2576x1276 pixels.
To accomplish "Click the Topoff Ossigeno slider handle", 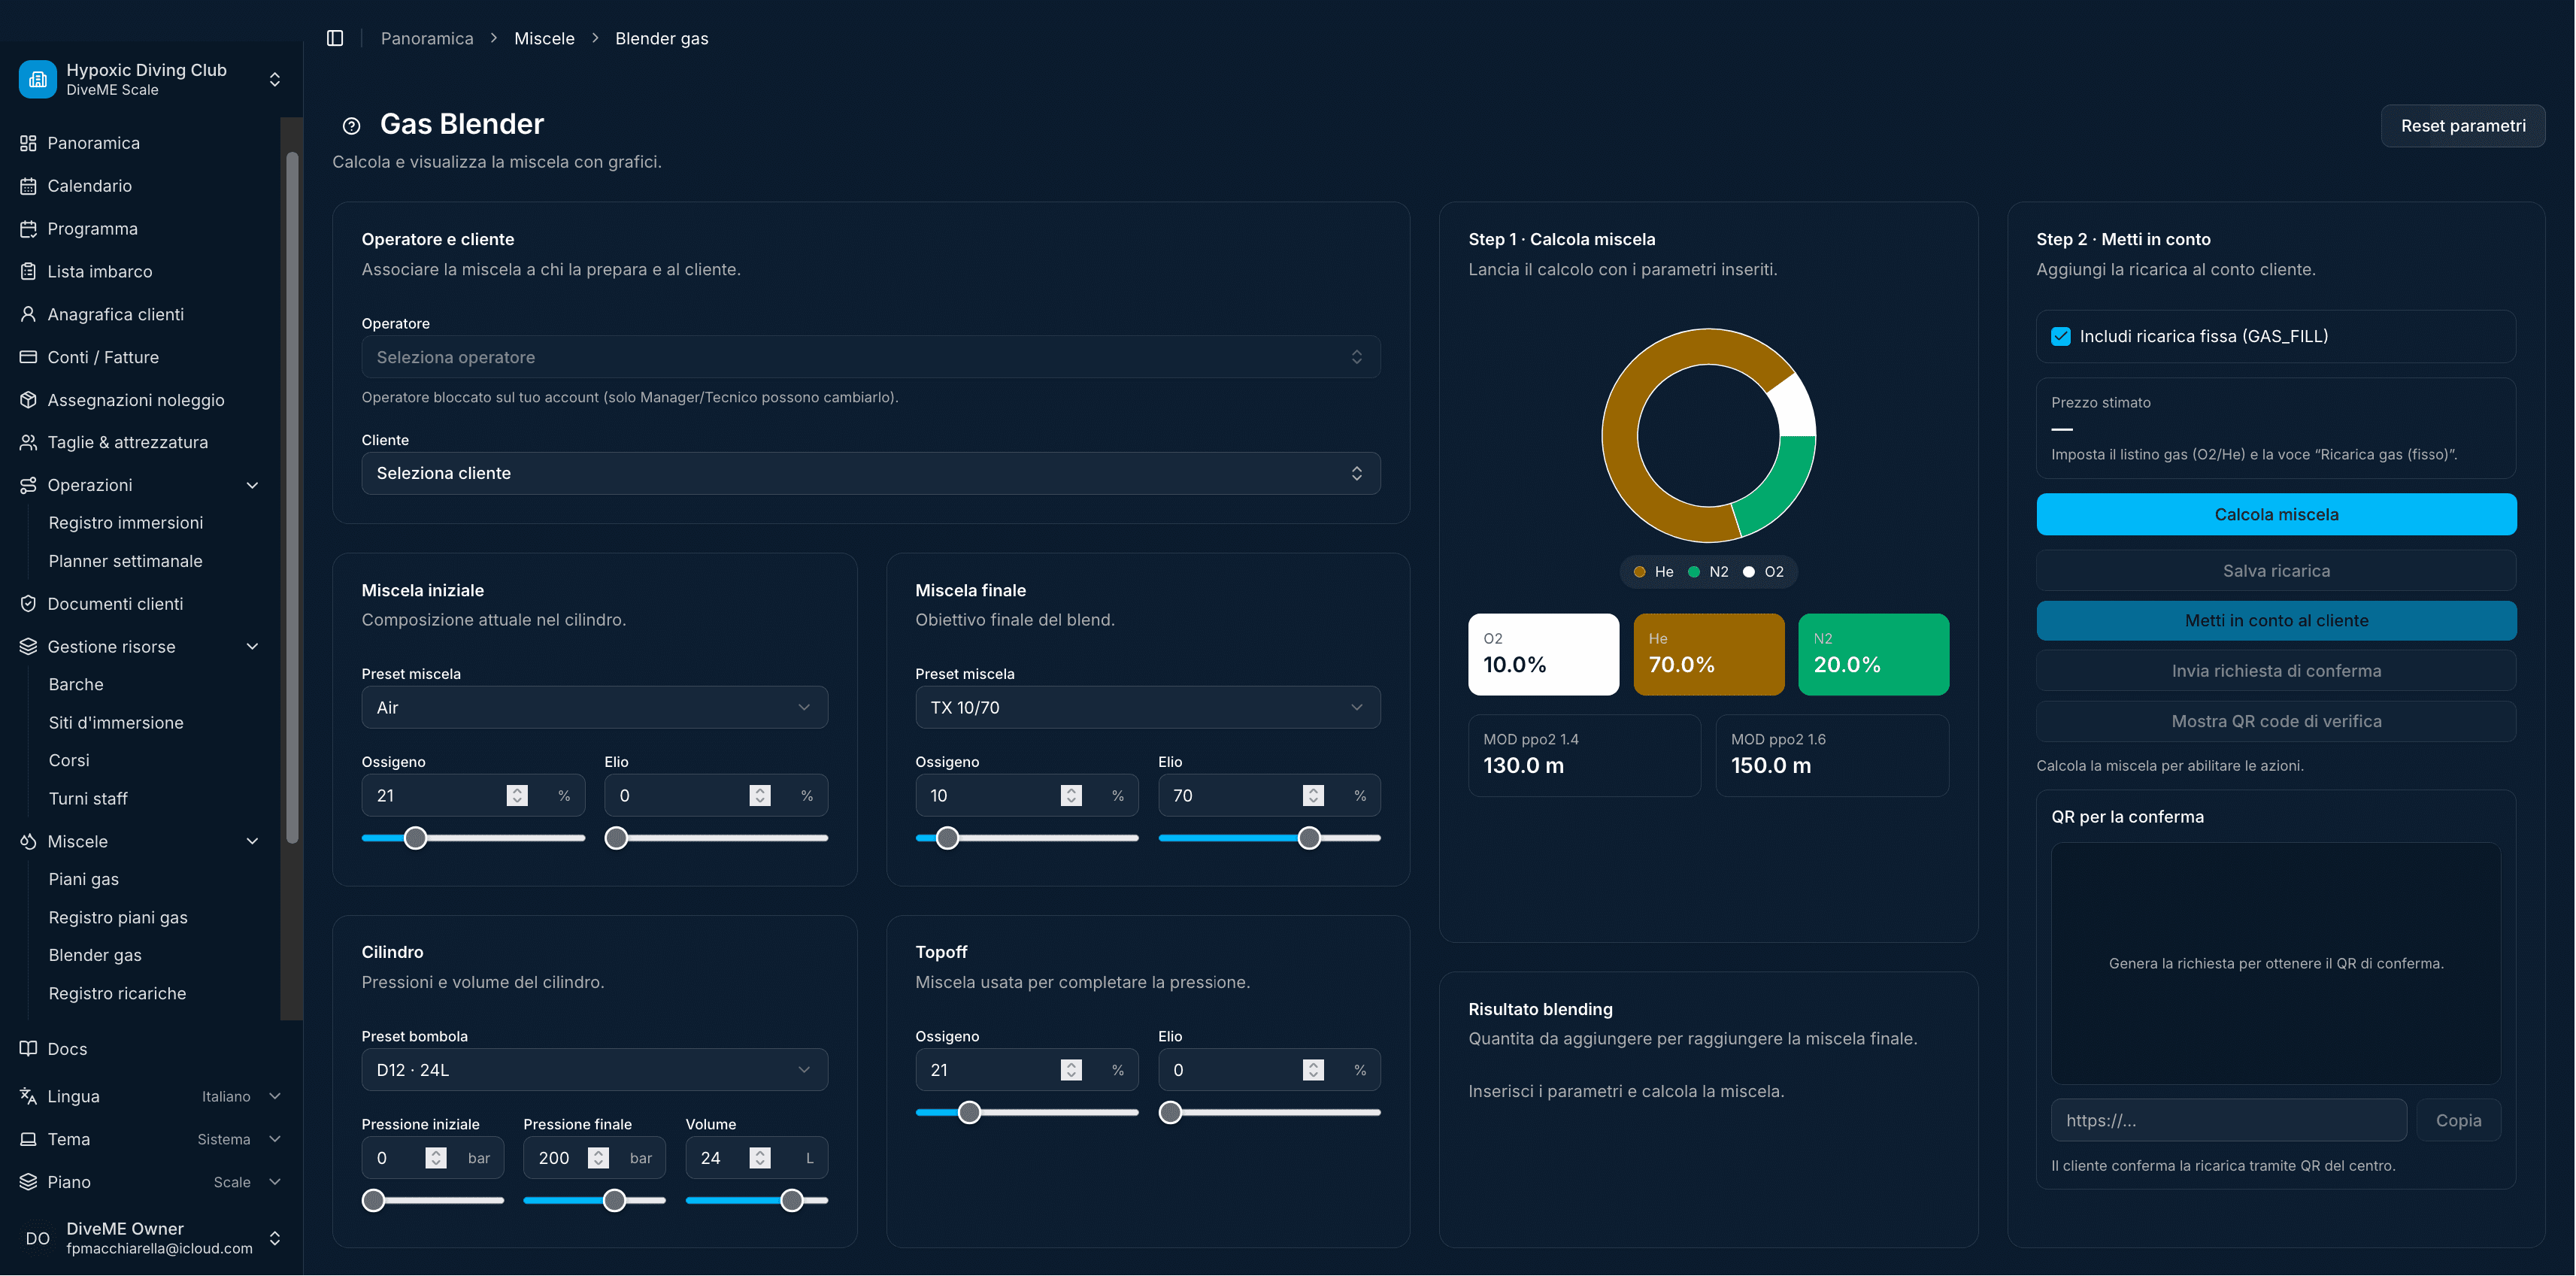I will pos(969,1113).
